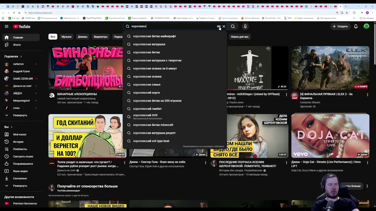
Task: Open more options for the ELEX 2 stream
Action: click(x=367, y=95)
